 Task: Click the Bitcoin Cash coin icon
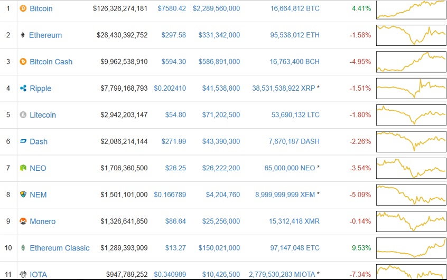[23, 62]
